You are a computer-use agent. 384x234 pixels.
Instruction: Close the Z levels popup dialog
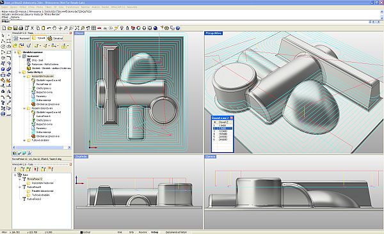point(232,118)
